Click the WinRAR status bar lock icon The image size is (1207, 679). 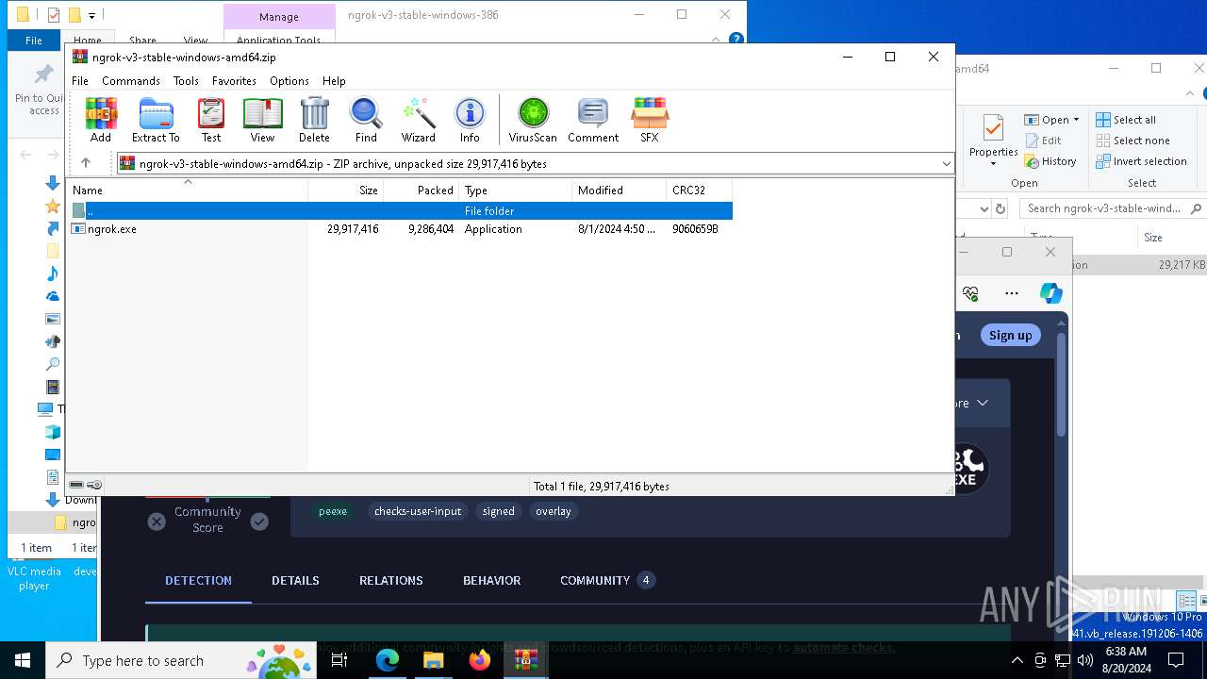94,486
